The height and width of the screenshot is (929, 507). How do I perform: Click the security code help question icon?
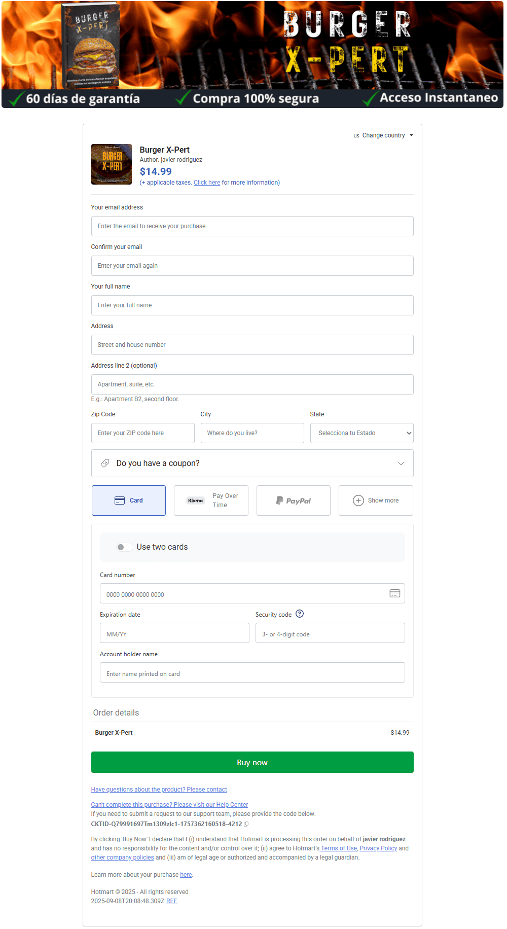click(300, 614)
